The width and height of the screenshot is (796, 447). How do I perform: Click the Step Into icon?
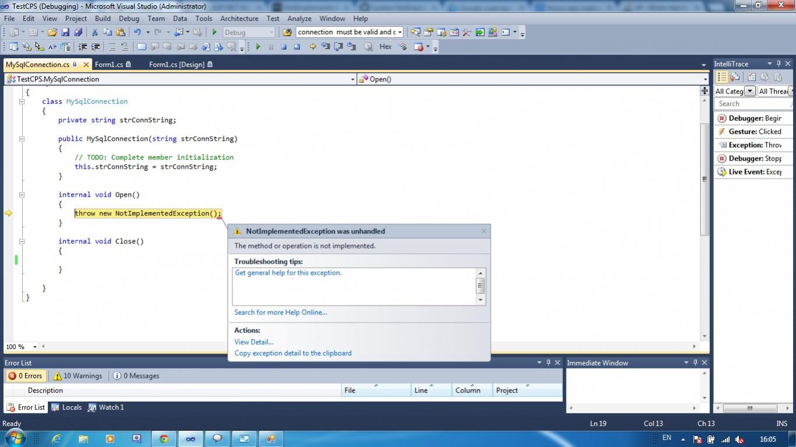(x=326, y=47)
